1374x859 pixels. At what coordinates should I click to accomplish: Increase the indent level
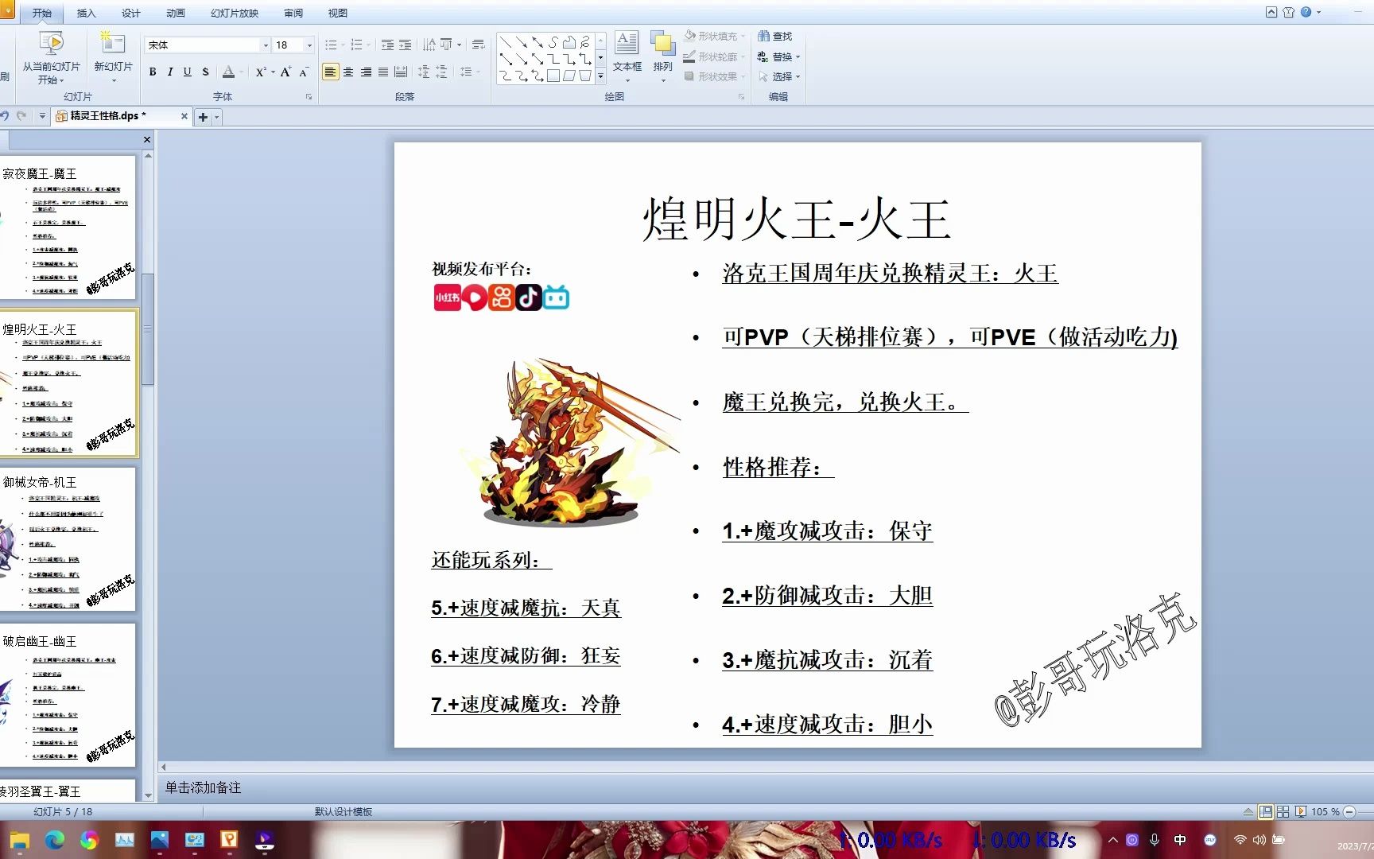click(406, 45)
